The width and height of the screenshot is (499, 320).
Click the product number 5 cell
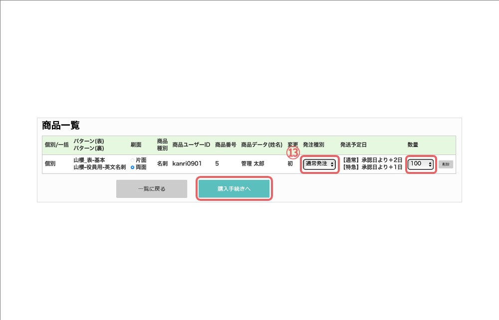click(x=217, y=163)
